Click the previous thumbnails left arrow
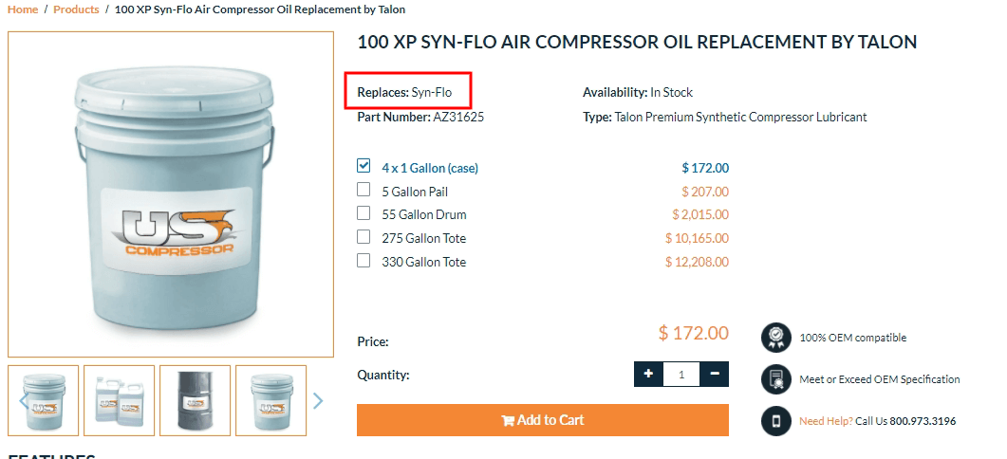Image resolution: width=1007 pixels, height=459 pixels. (x=23, y=401)
